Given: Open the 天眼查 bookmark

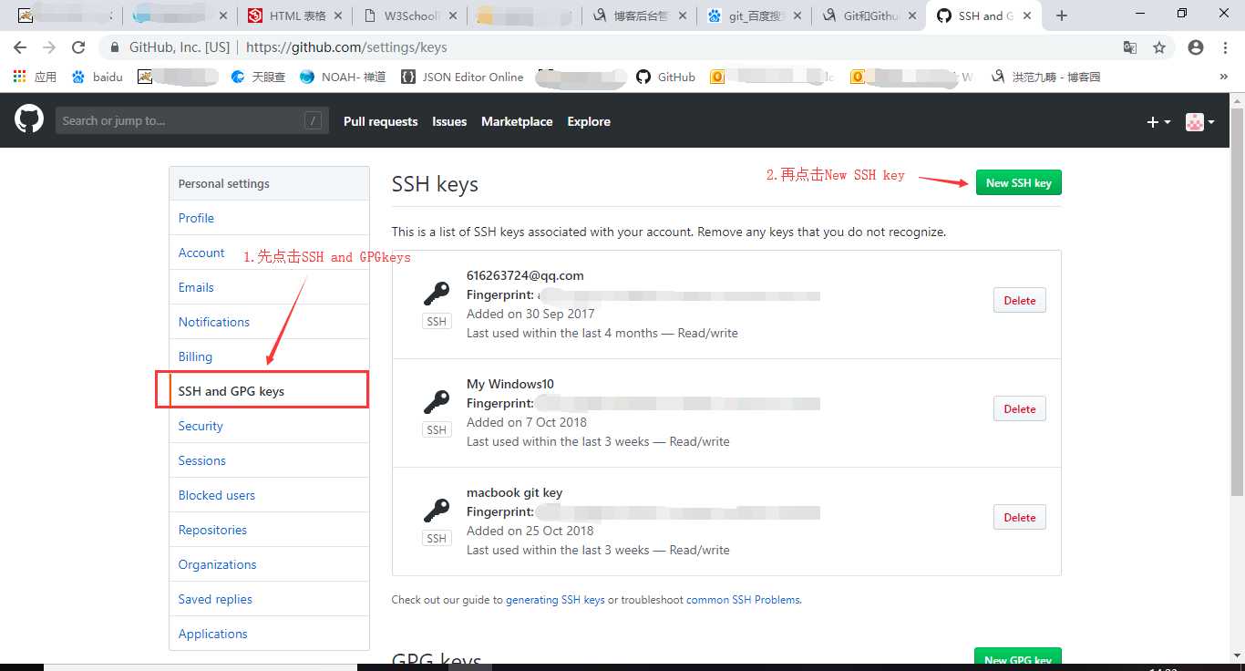Looking at the screenshot, I should (259, 77).
